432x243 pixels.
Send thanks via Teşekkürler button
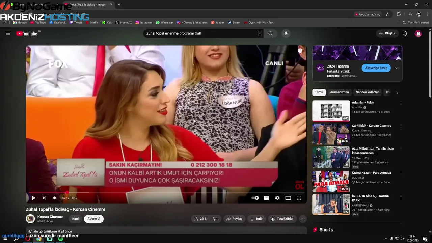282,219
